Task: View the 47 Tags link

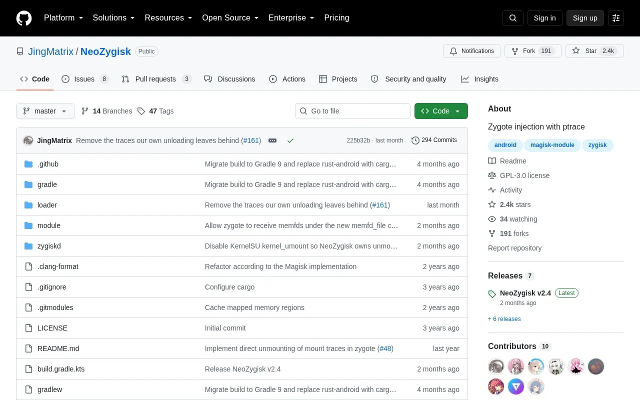Action: [155, 111]
